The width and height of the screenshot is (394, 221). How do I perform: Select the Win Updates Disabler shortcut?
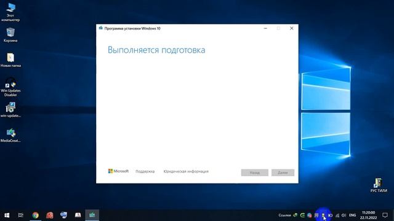tap(10, 87)
